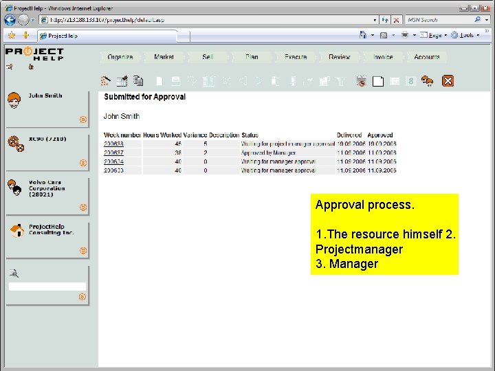Click the small tool icon under the ProjectHelp logo, on the left

[x=10, y=67]
